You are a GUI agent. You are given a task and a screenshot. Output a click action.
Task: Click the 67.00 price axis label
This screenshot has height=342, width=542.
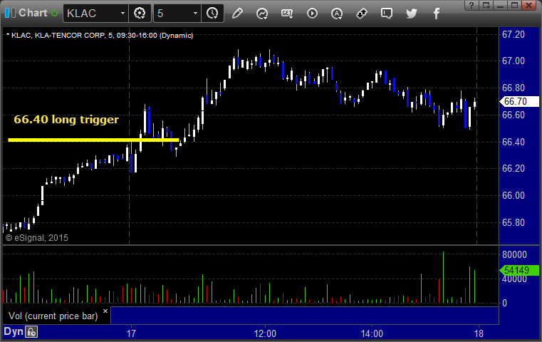514,61
